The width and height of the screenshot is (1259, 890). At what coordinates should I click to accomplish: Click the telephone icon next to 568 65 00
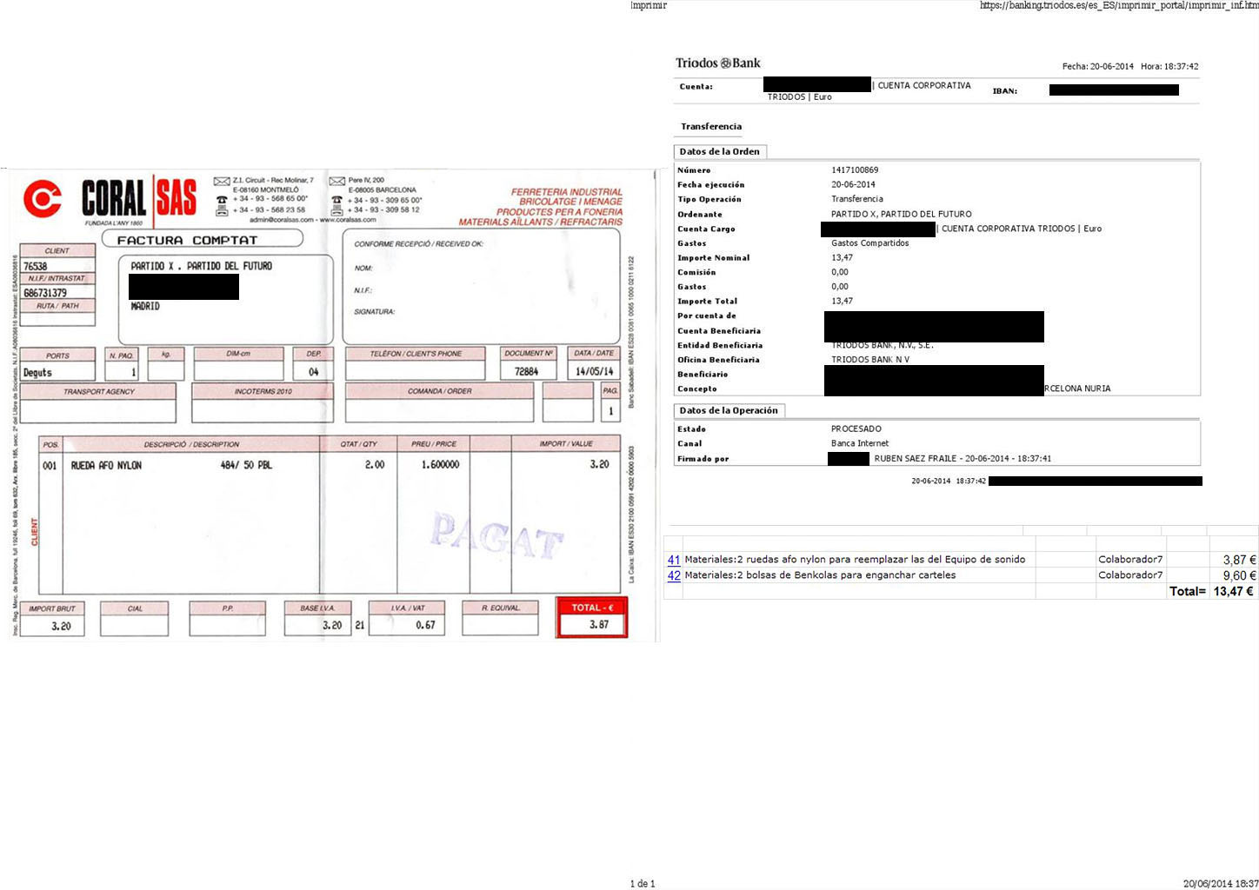pos(222,200)
